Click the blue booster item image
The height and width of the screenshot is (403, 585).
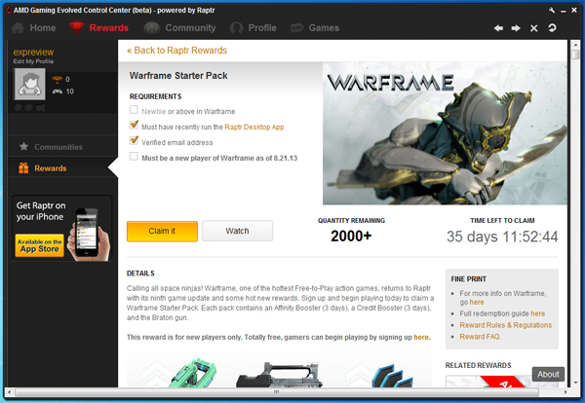392,376
